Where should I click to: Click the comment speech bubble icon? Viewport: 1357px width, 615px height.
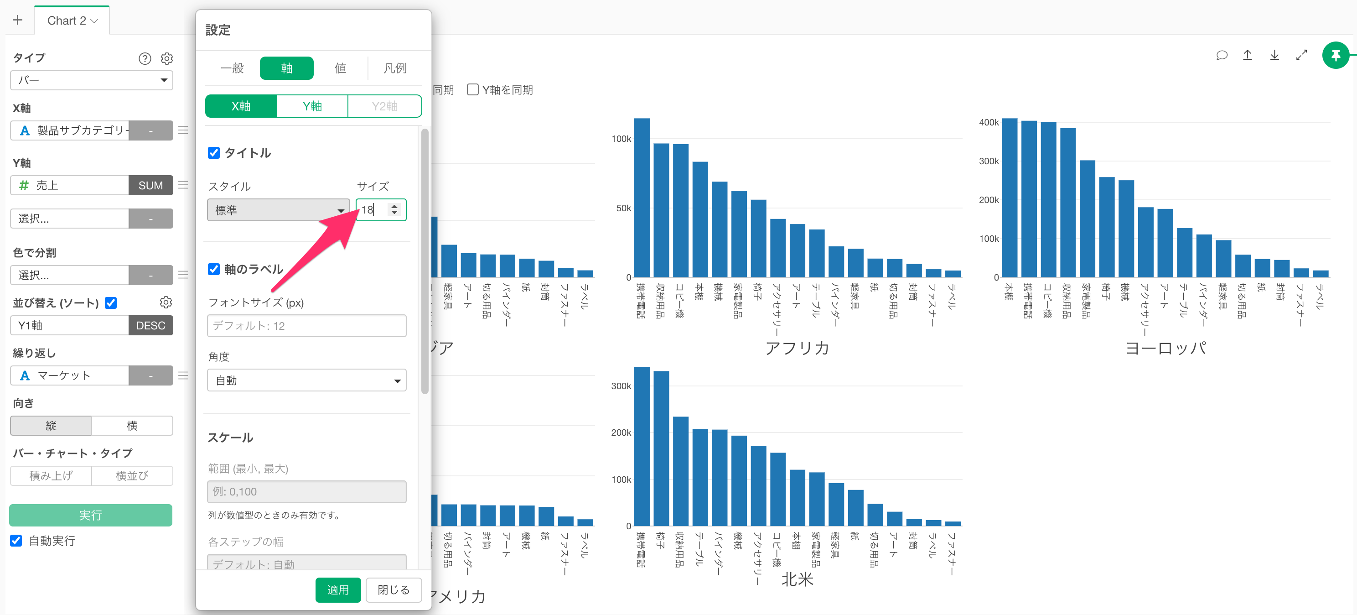[x=1222, y=55]
